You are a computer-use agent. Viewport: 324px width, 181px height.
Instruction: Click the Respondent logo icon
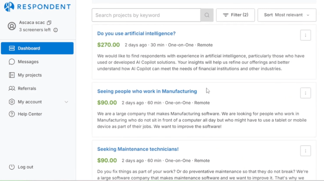9,7
